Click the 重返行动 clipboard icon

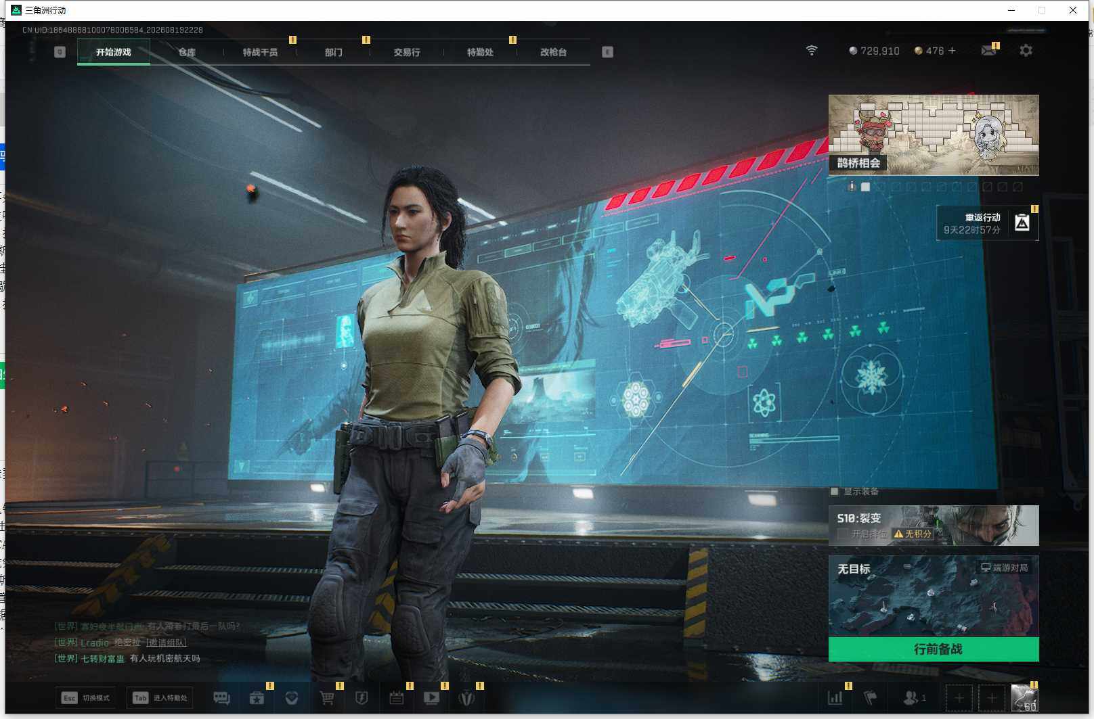pyautogui.click(x=1022, y=223)
